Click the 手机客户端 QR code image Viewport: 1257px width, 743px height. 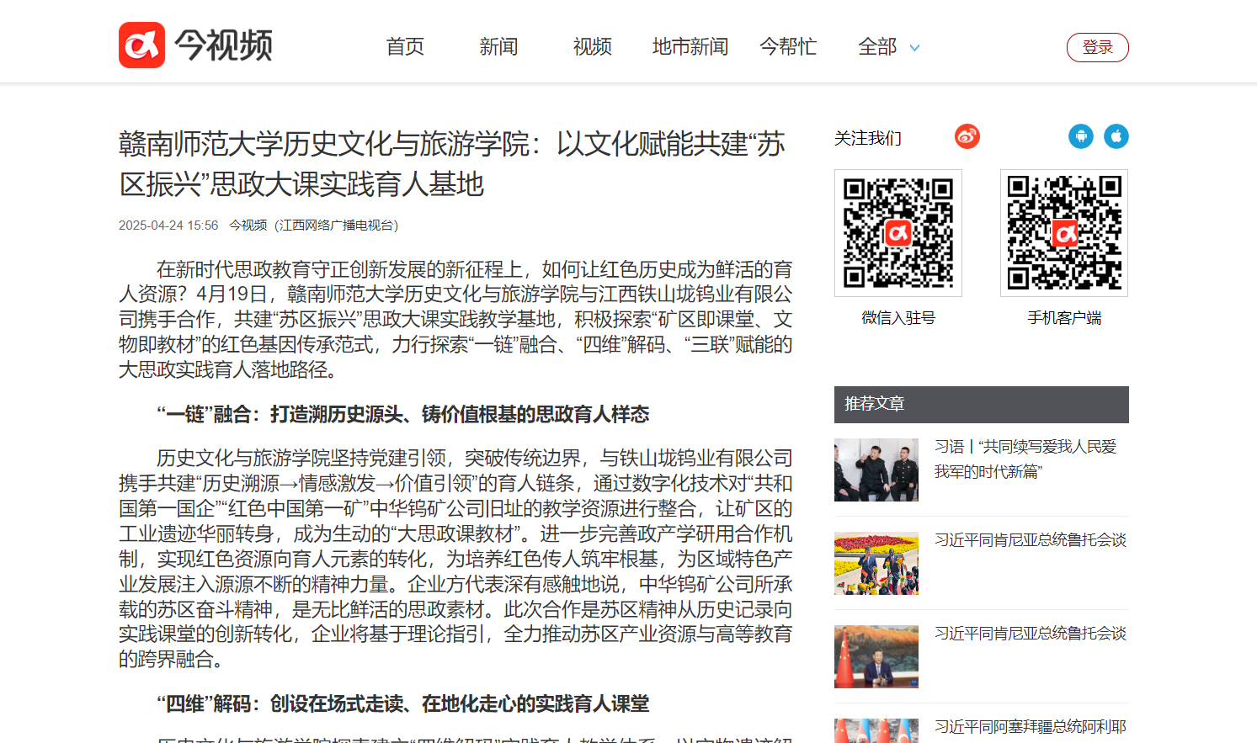pyautogui.click(x=1064, y=233)
